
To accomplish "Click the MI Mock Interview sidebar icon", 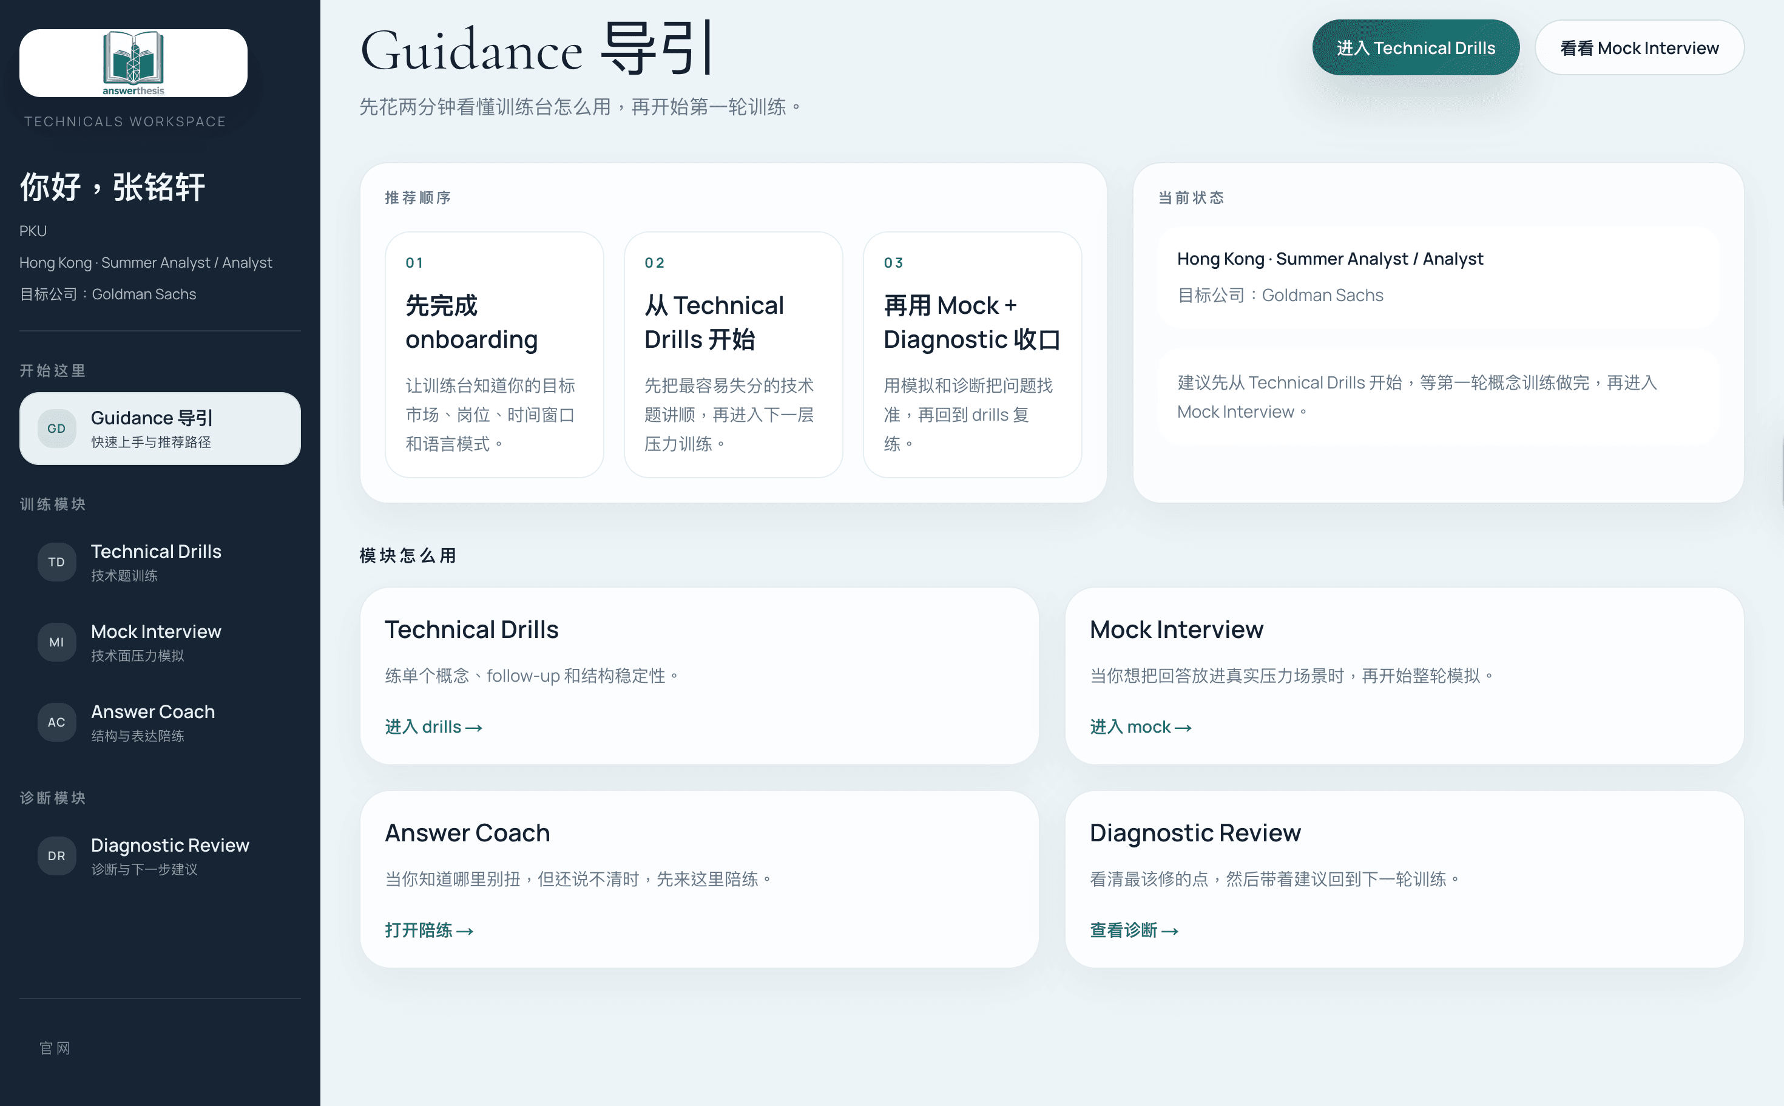I will pos(56,642).
